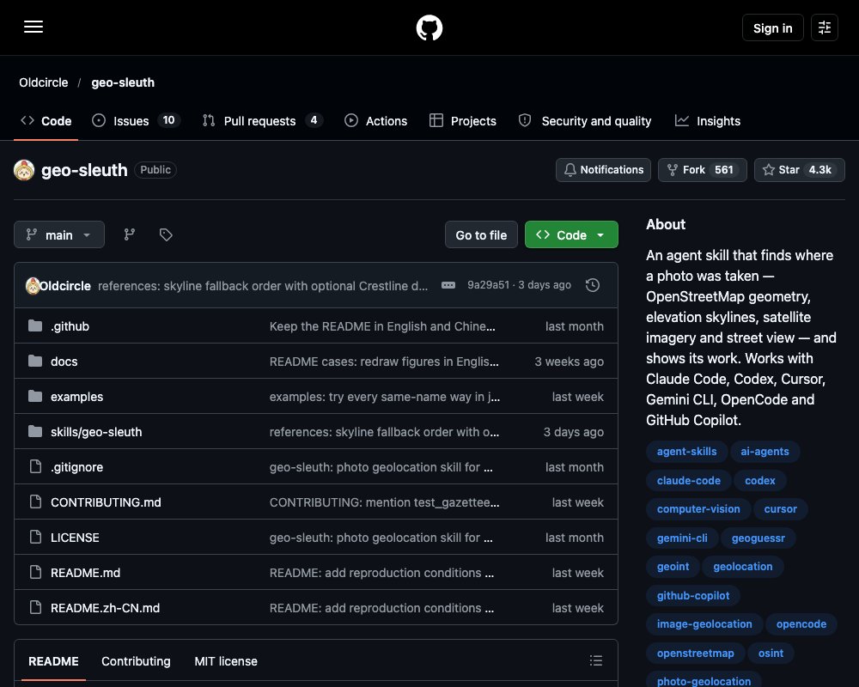The image size is (859, 687).
Task: Click the claude-code topic tag
Action: pyautogui.click(x=689, y=480)
